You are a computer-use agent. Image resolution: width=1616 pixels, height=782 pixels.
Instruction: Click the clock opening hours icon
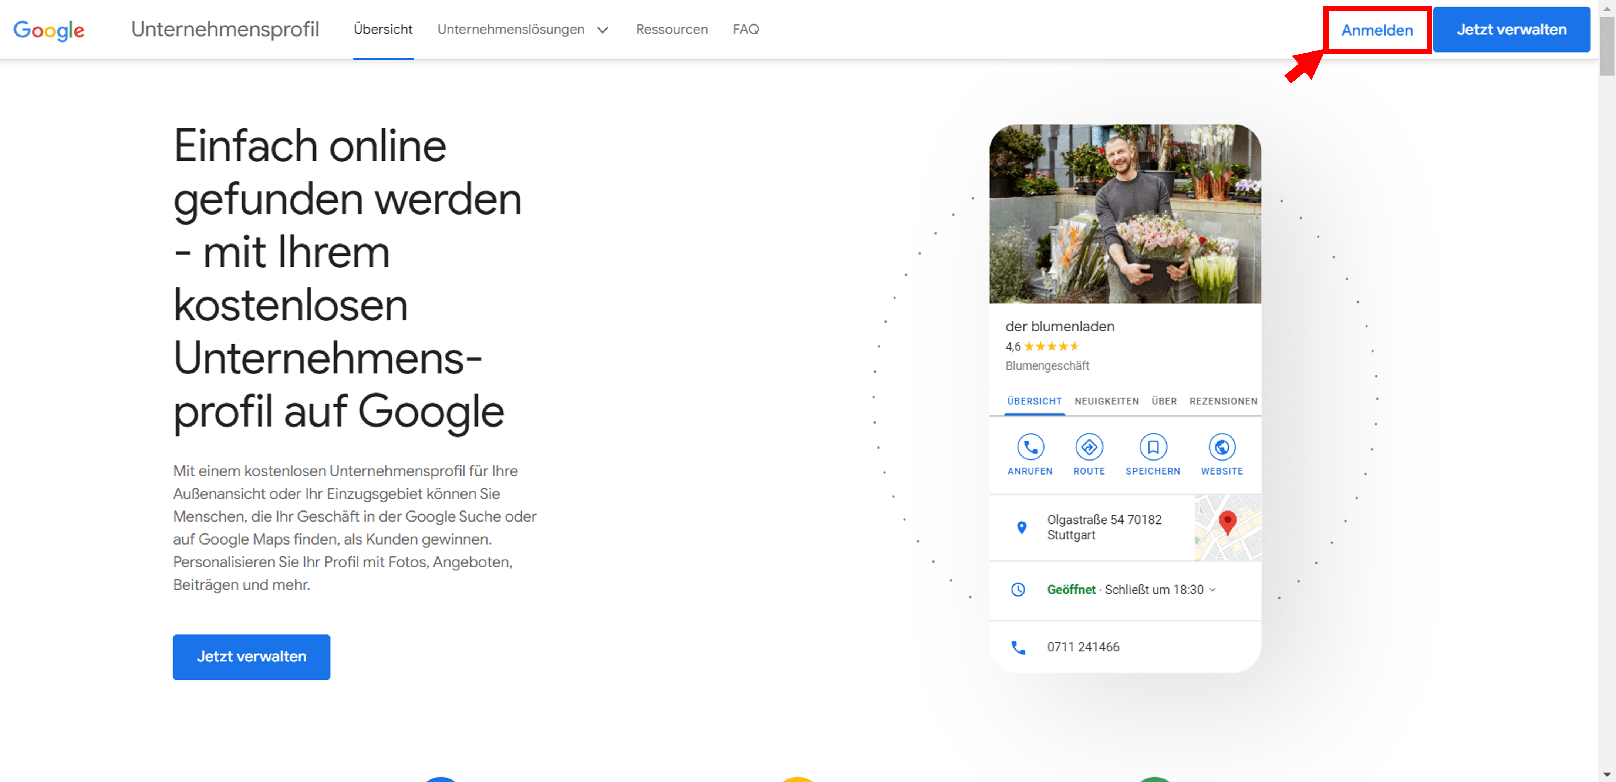[1018, 589]
